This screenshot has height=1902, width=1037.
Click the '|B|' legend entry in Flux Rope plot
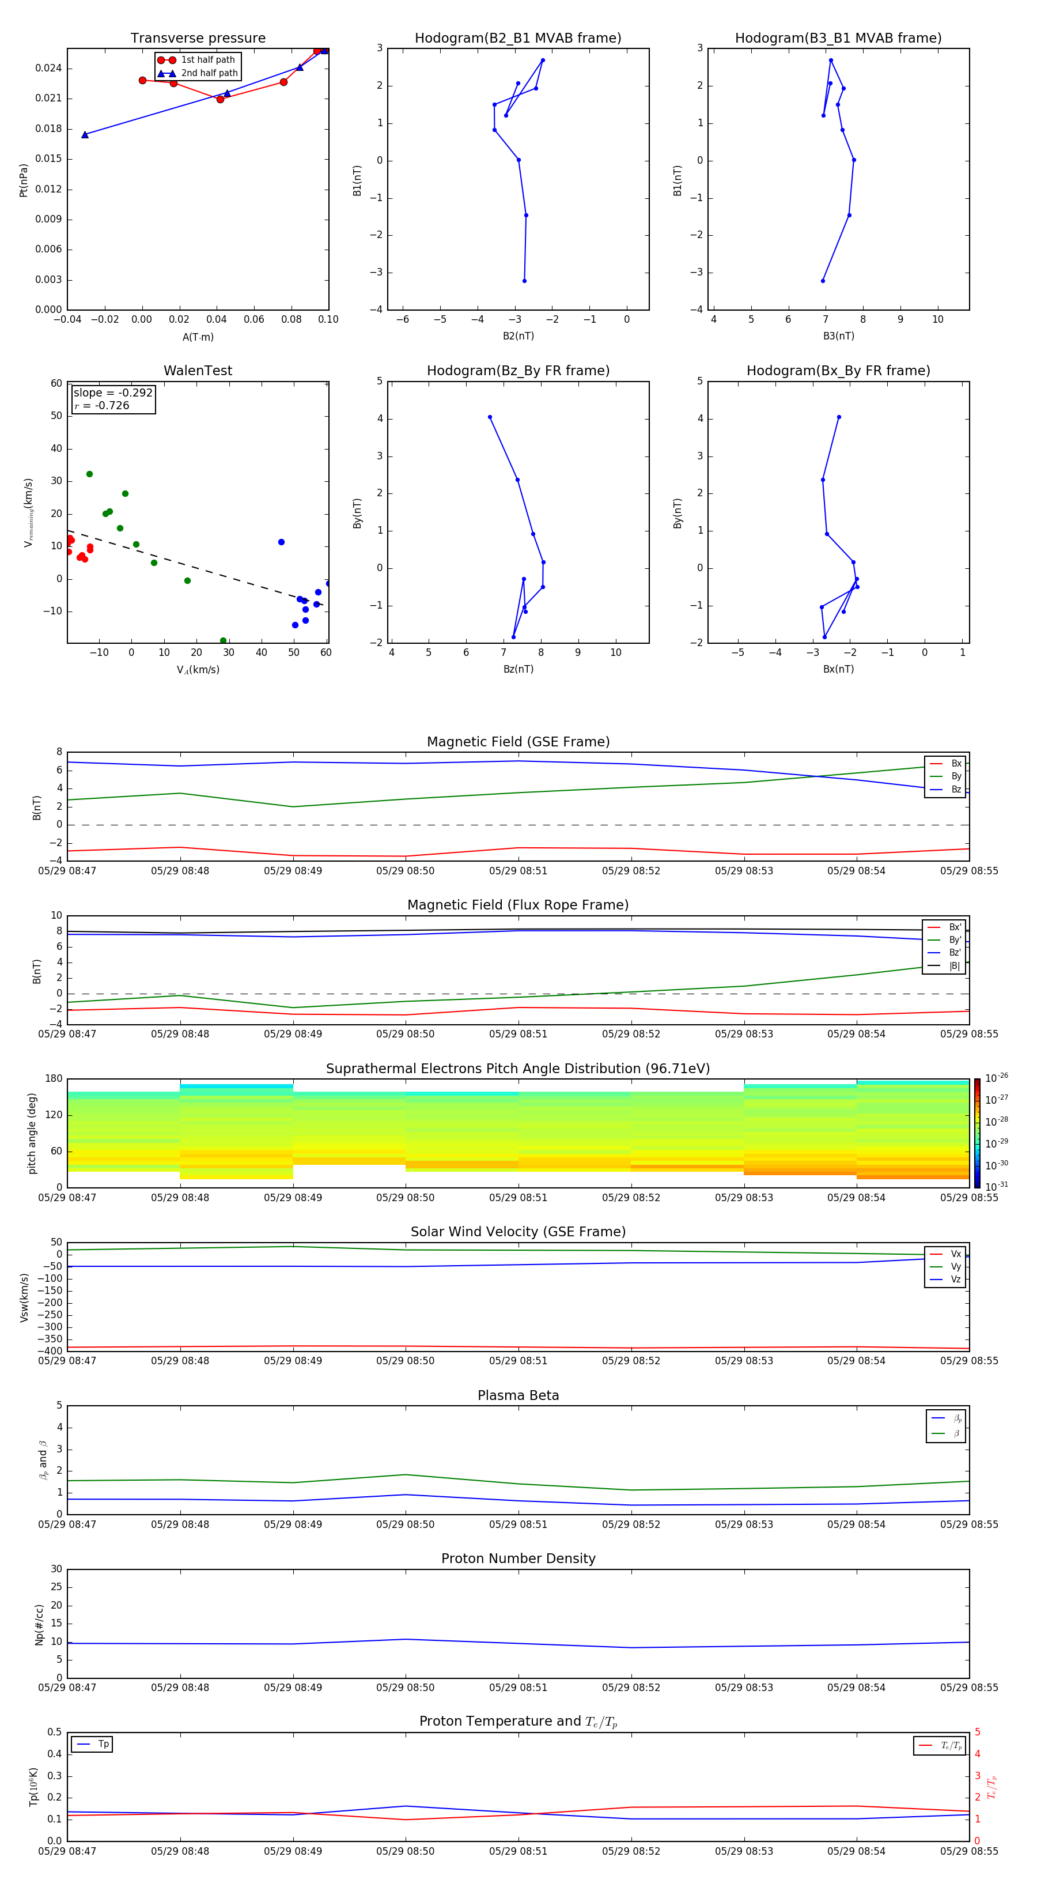coord(944,966)
